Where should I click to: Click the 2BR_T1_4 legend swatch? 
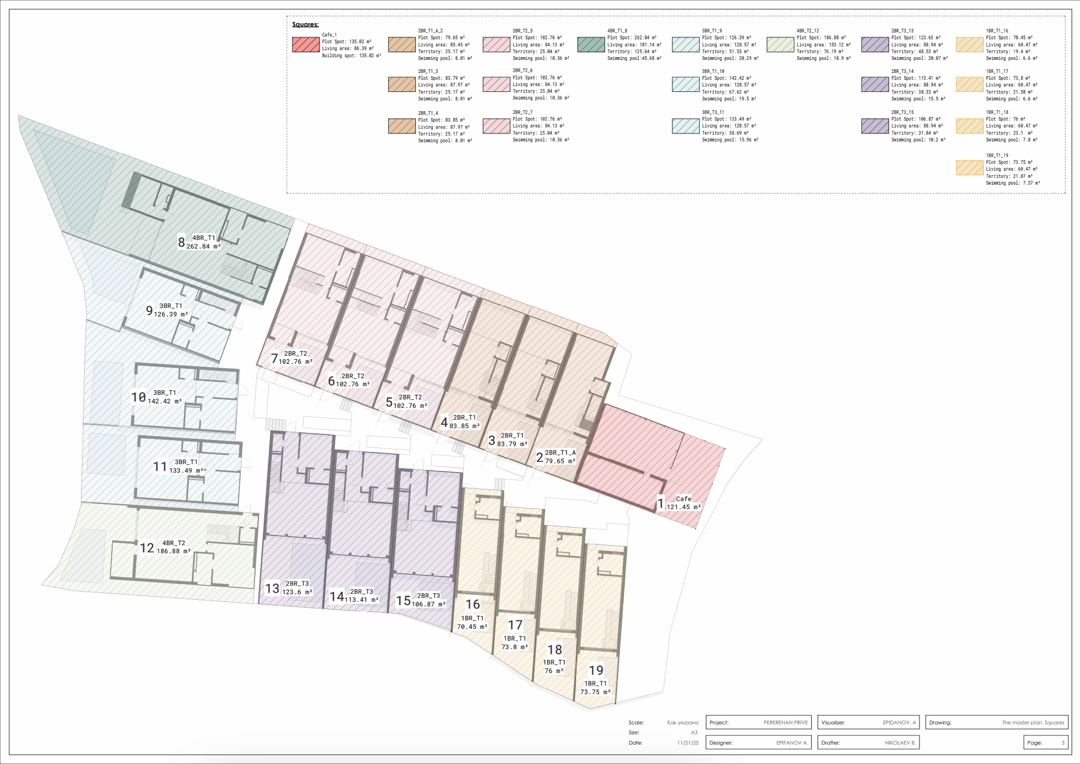point(402,126)
